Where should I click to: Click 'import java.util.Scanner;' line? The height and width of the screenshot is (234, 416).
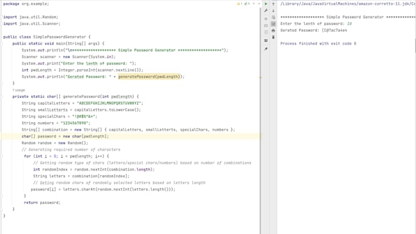pos(32,24)
